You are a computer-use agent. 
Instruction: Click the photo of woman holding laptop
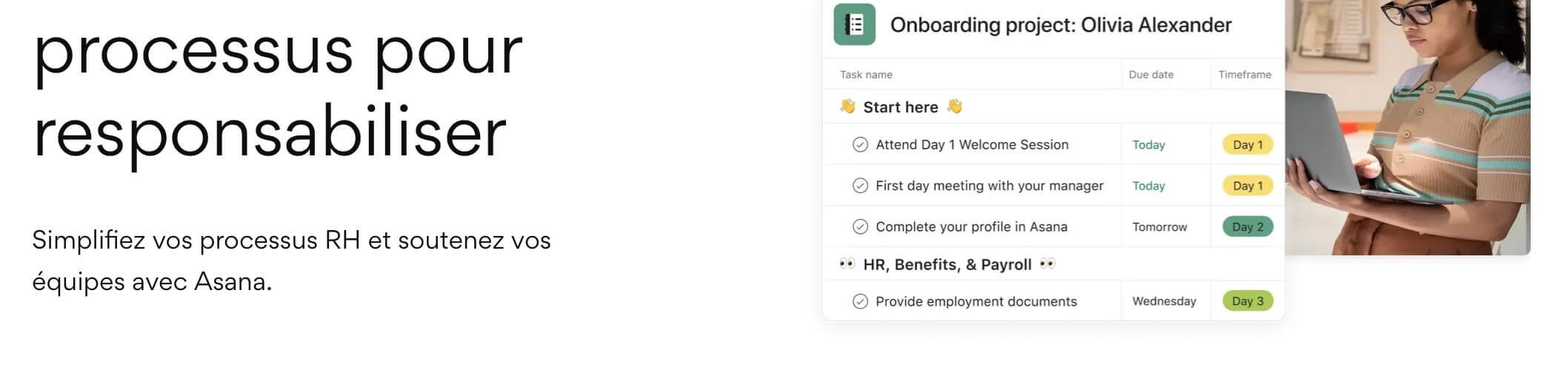[x=1408, y=127]
